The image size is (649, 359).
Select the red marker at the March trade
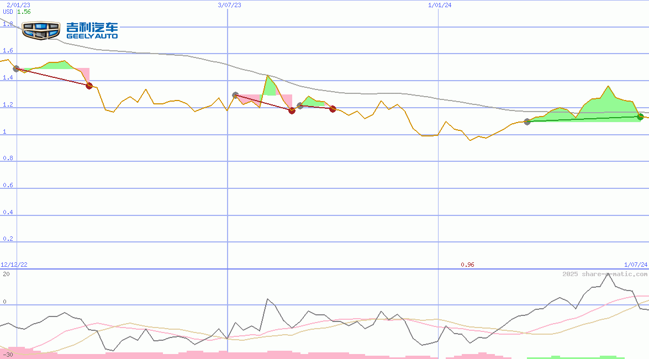tap(291, 110)
